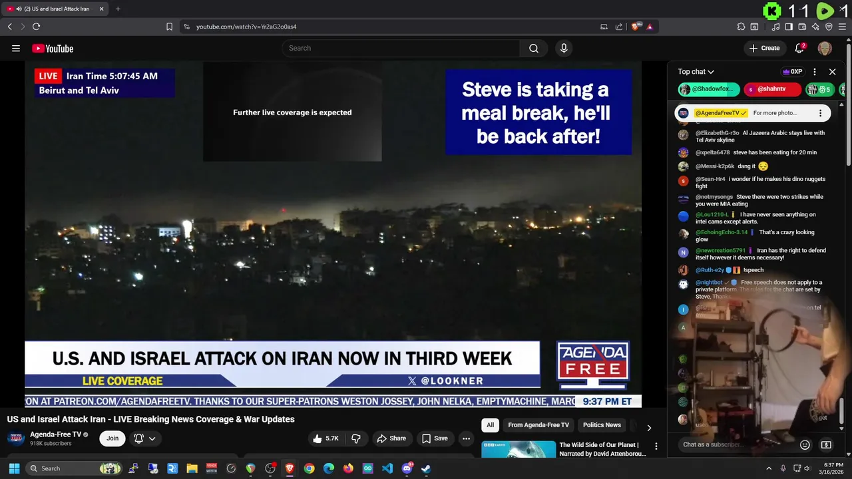Save the video to a playlist
The height and width of the screenshot is (479, 852).
coord(435,438)
